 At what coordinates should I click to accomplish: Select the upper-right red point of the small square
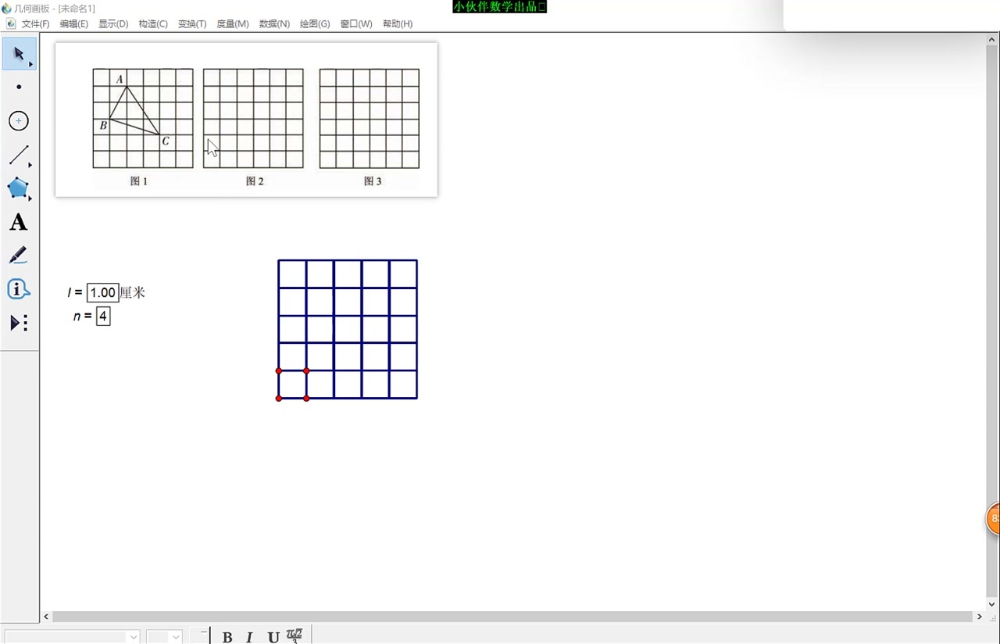(x=306, y=370)
